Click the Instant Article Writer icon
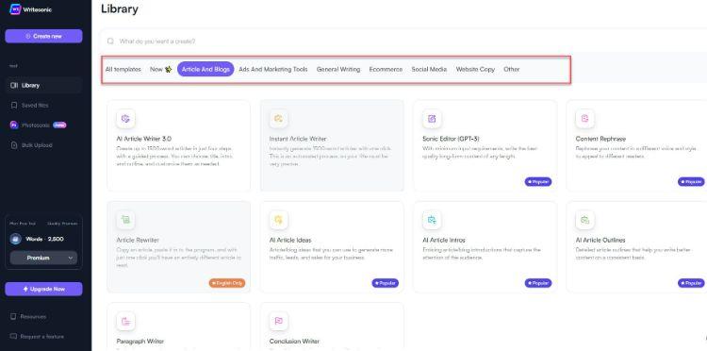The width and height of the screenshot is (707, 351). [279, 119]
